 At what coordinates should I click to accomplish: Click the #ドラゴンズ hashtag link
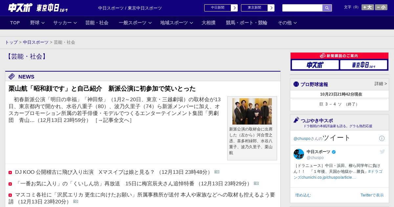338,174
